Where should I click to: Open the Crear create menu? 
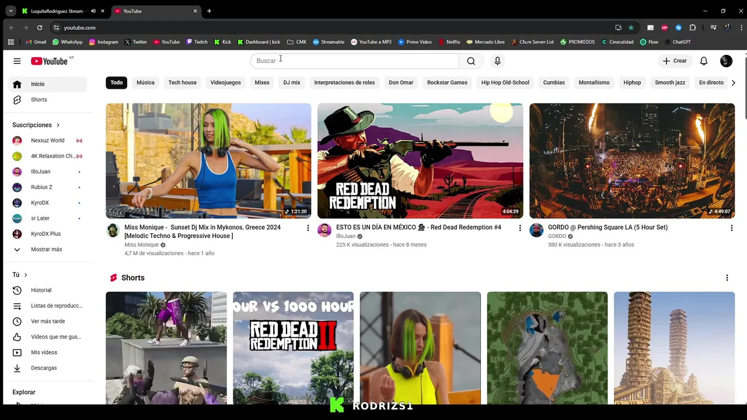tap(675, 61)
